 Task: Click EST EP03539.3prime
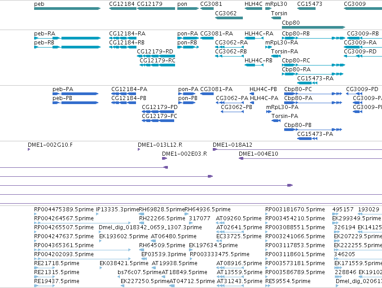click(164, 254)
